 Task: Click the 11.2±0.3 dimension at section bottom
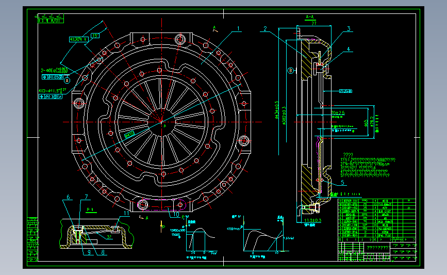tap(313, 220)
